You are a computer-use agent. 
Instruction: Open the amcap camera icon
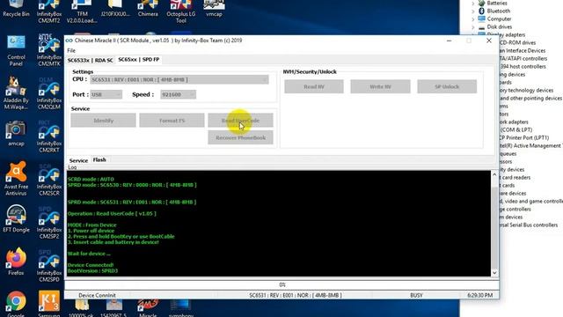click(16, 134)
